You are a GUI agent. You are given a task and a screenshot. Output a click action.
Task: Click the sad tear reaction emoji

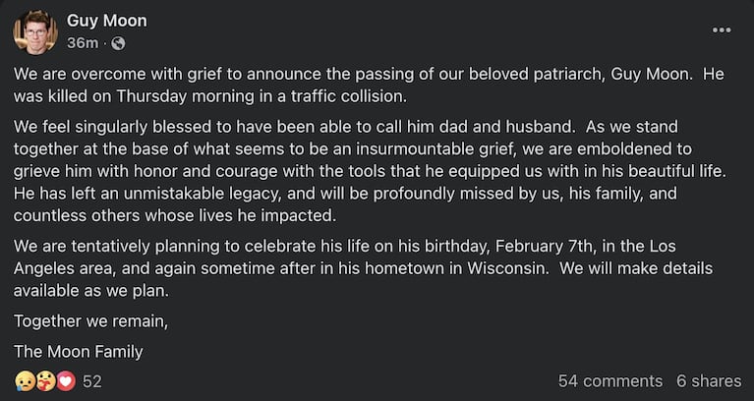click(26, 380)
